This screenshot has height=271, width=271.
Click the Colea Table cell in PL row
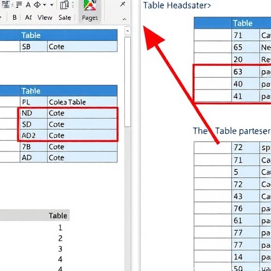click(x=82, y=102)
